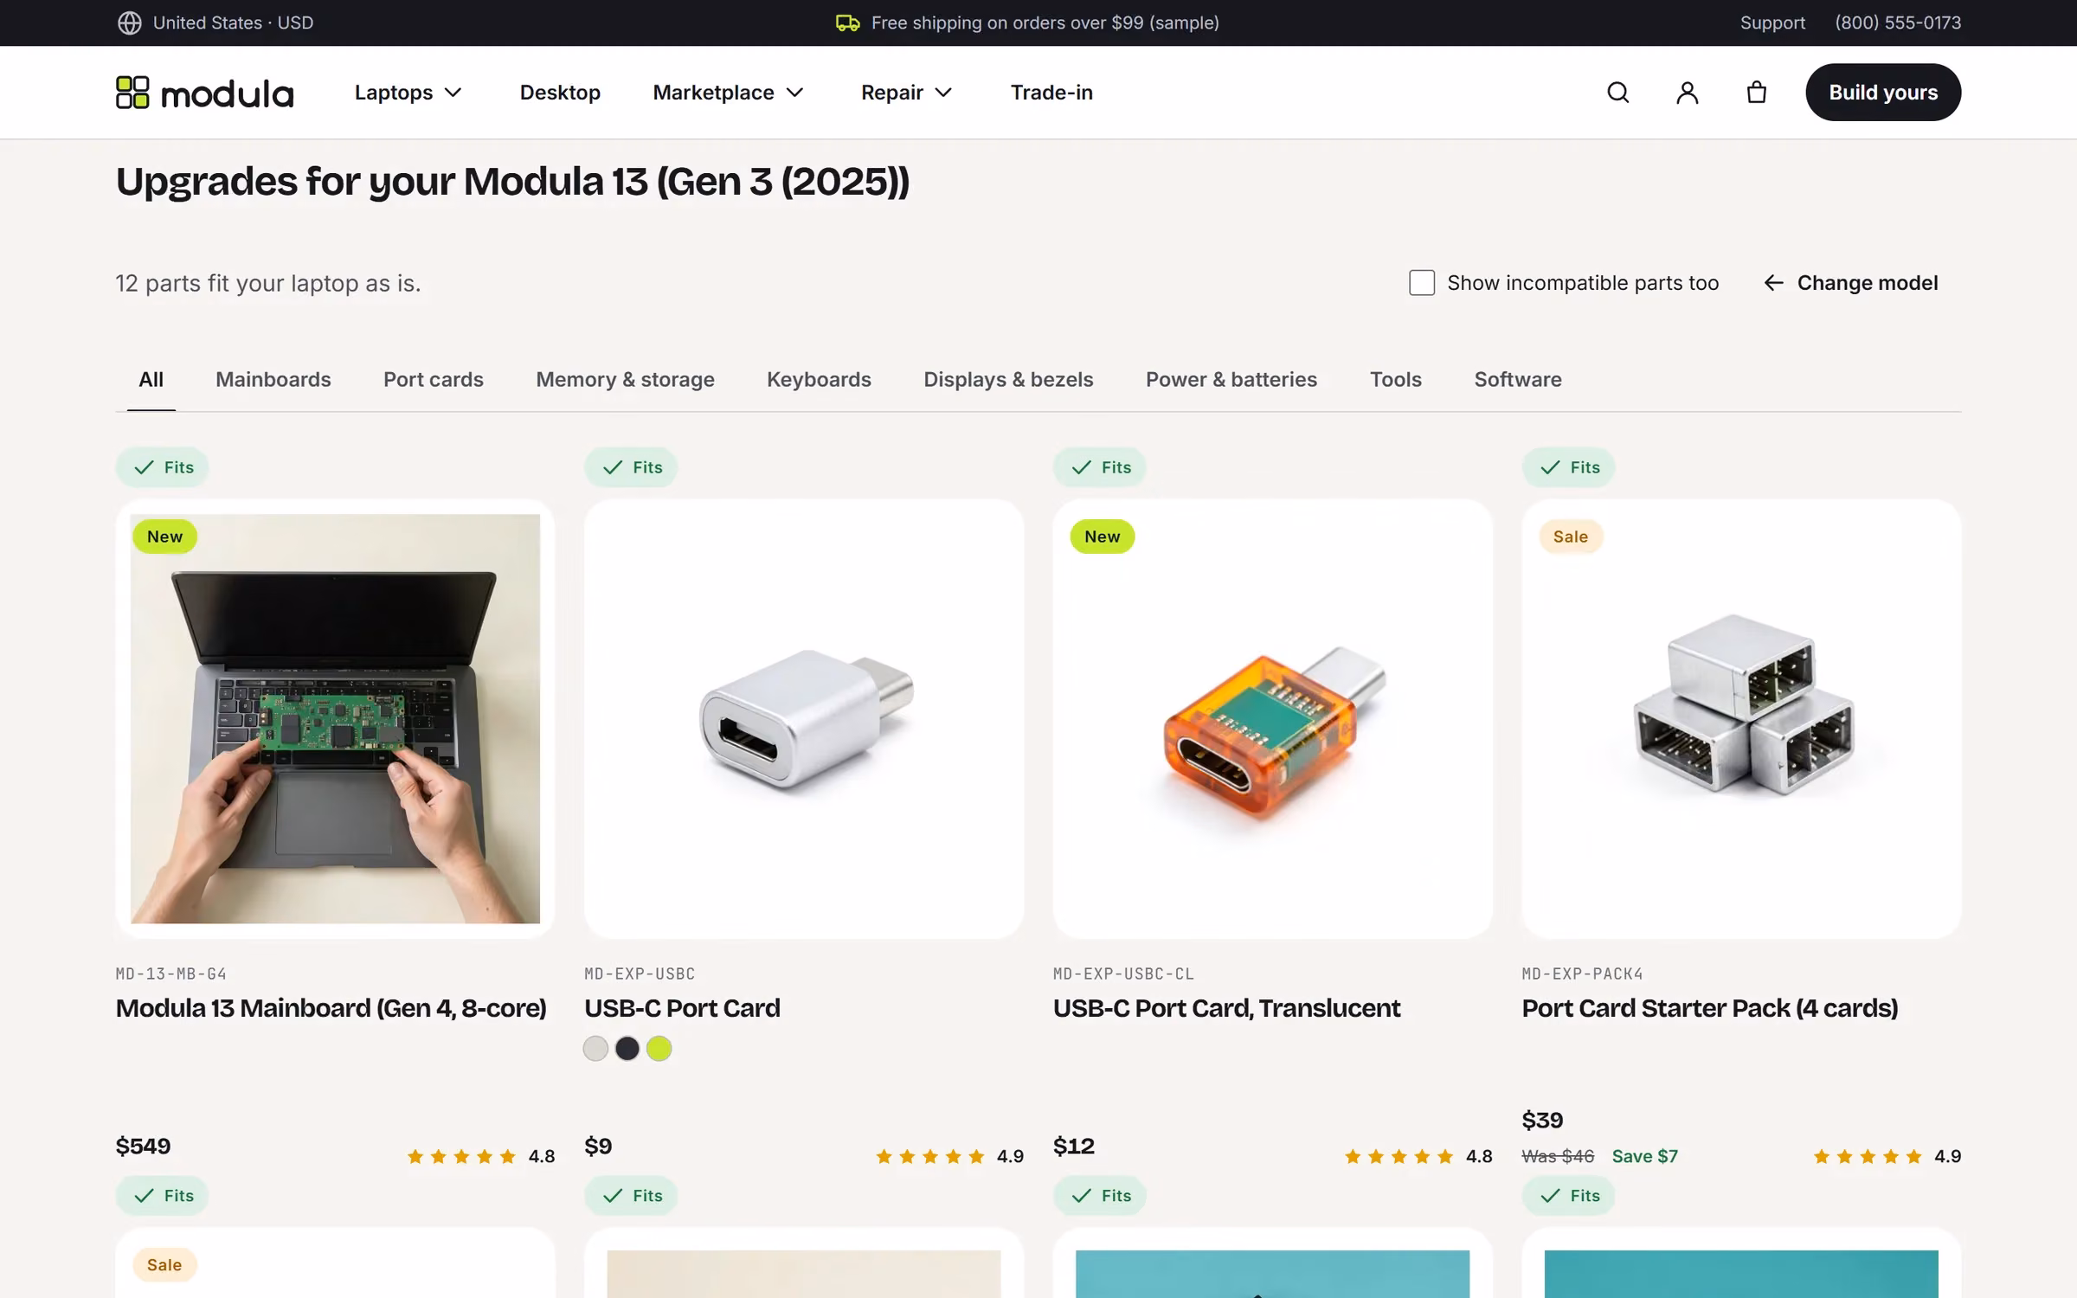Switch to the Mainboards tab
2077x1298 pixels.
pos(273,379)
